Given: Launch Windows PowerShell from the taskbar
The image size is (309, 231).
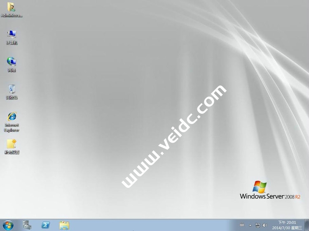Looking at the screenshot, I should [x=45, y=225].
